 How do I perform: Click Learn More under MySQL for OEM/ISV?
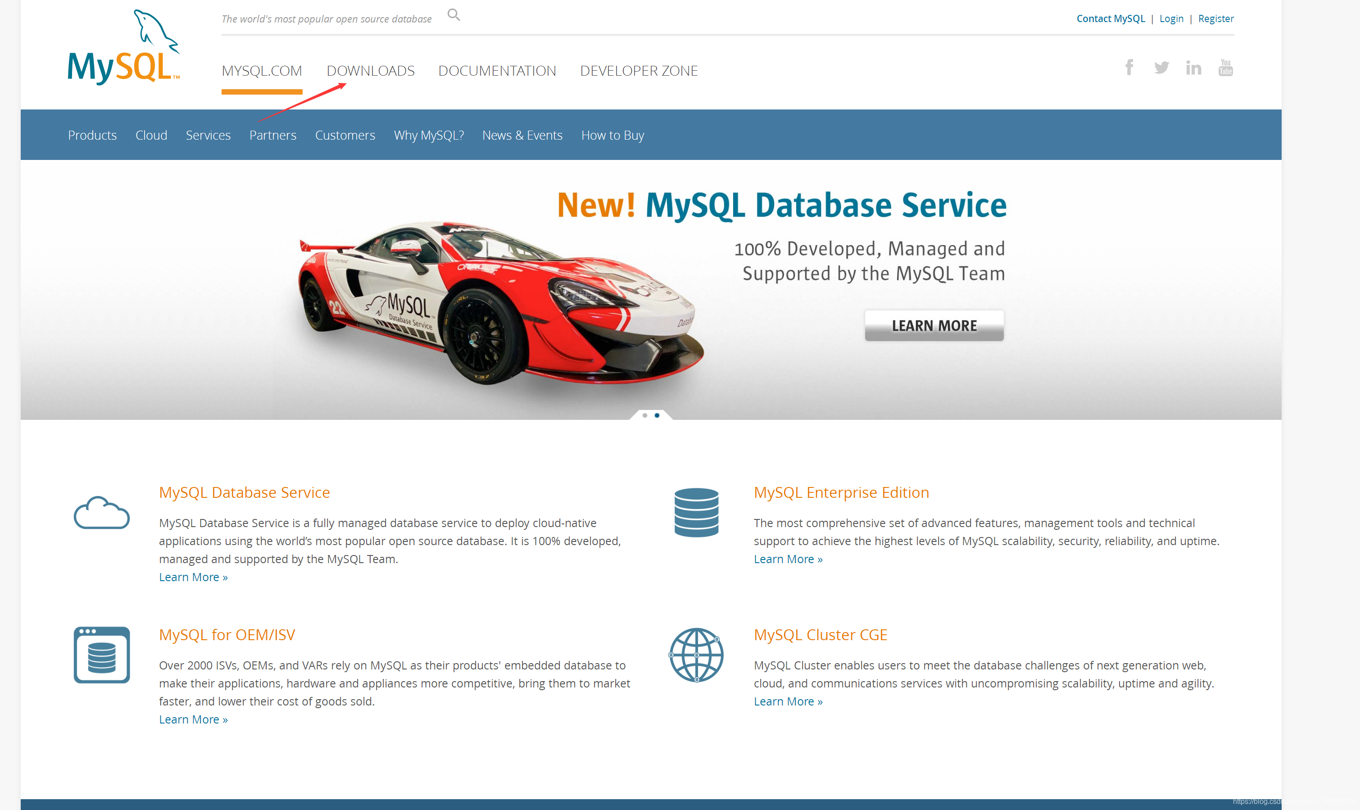(x=193, y=719)
